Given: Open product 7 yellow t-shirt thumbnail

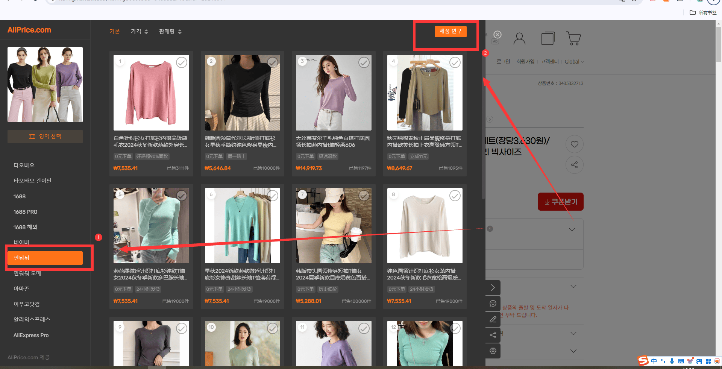Looking at the screenshot, I should click(x=334, y=226).
